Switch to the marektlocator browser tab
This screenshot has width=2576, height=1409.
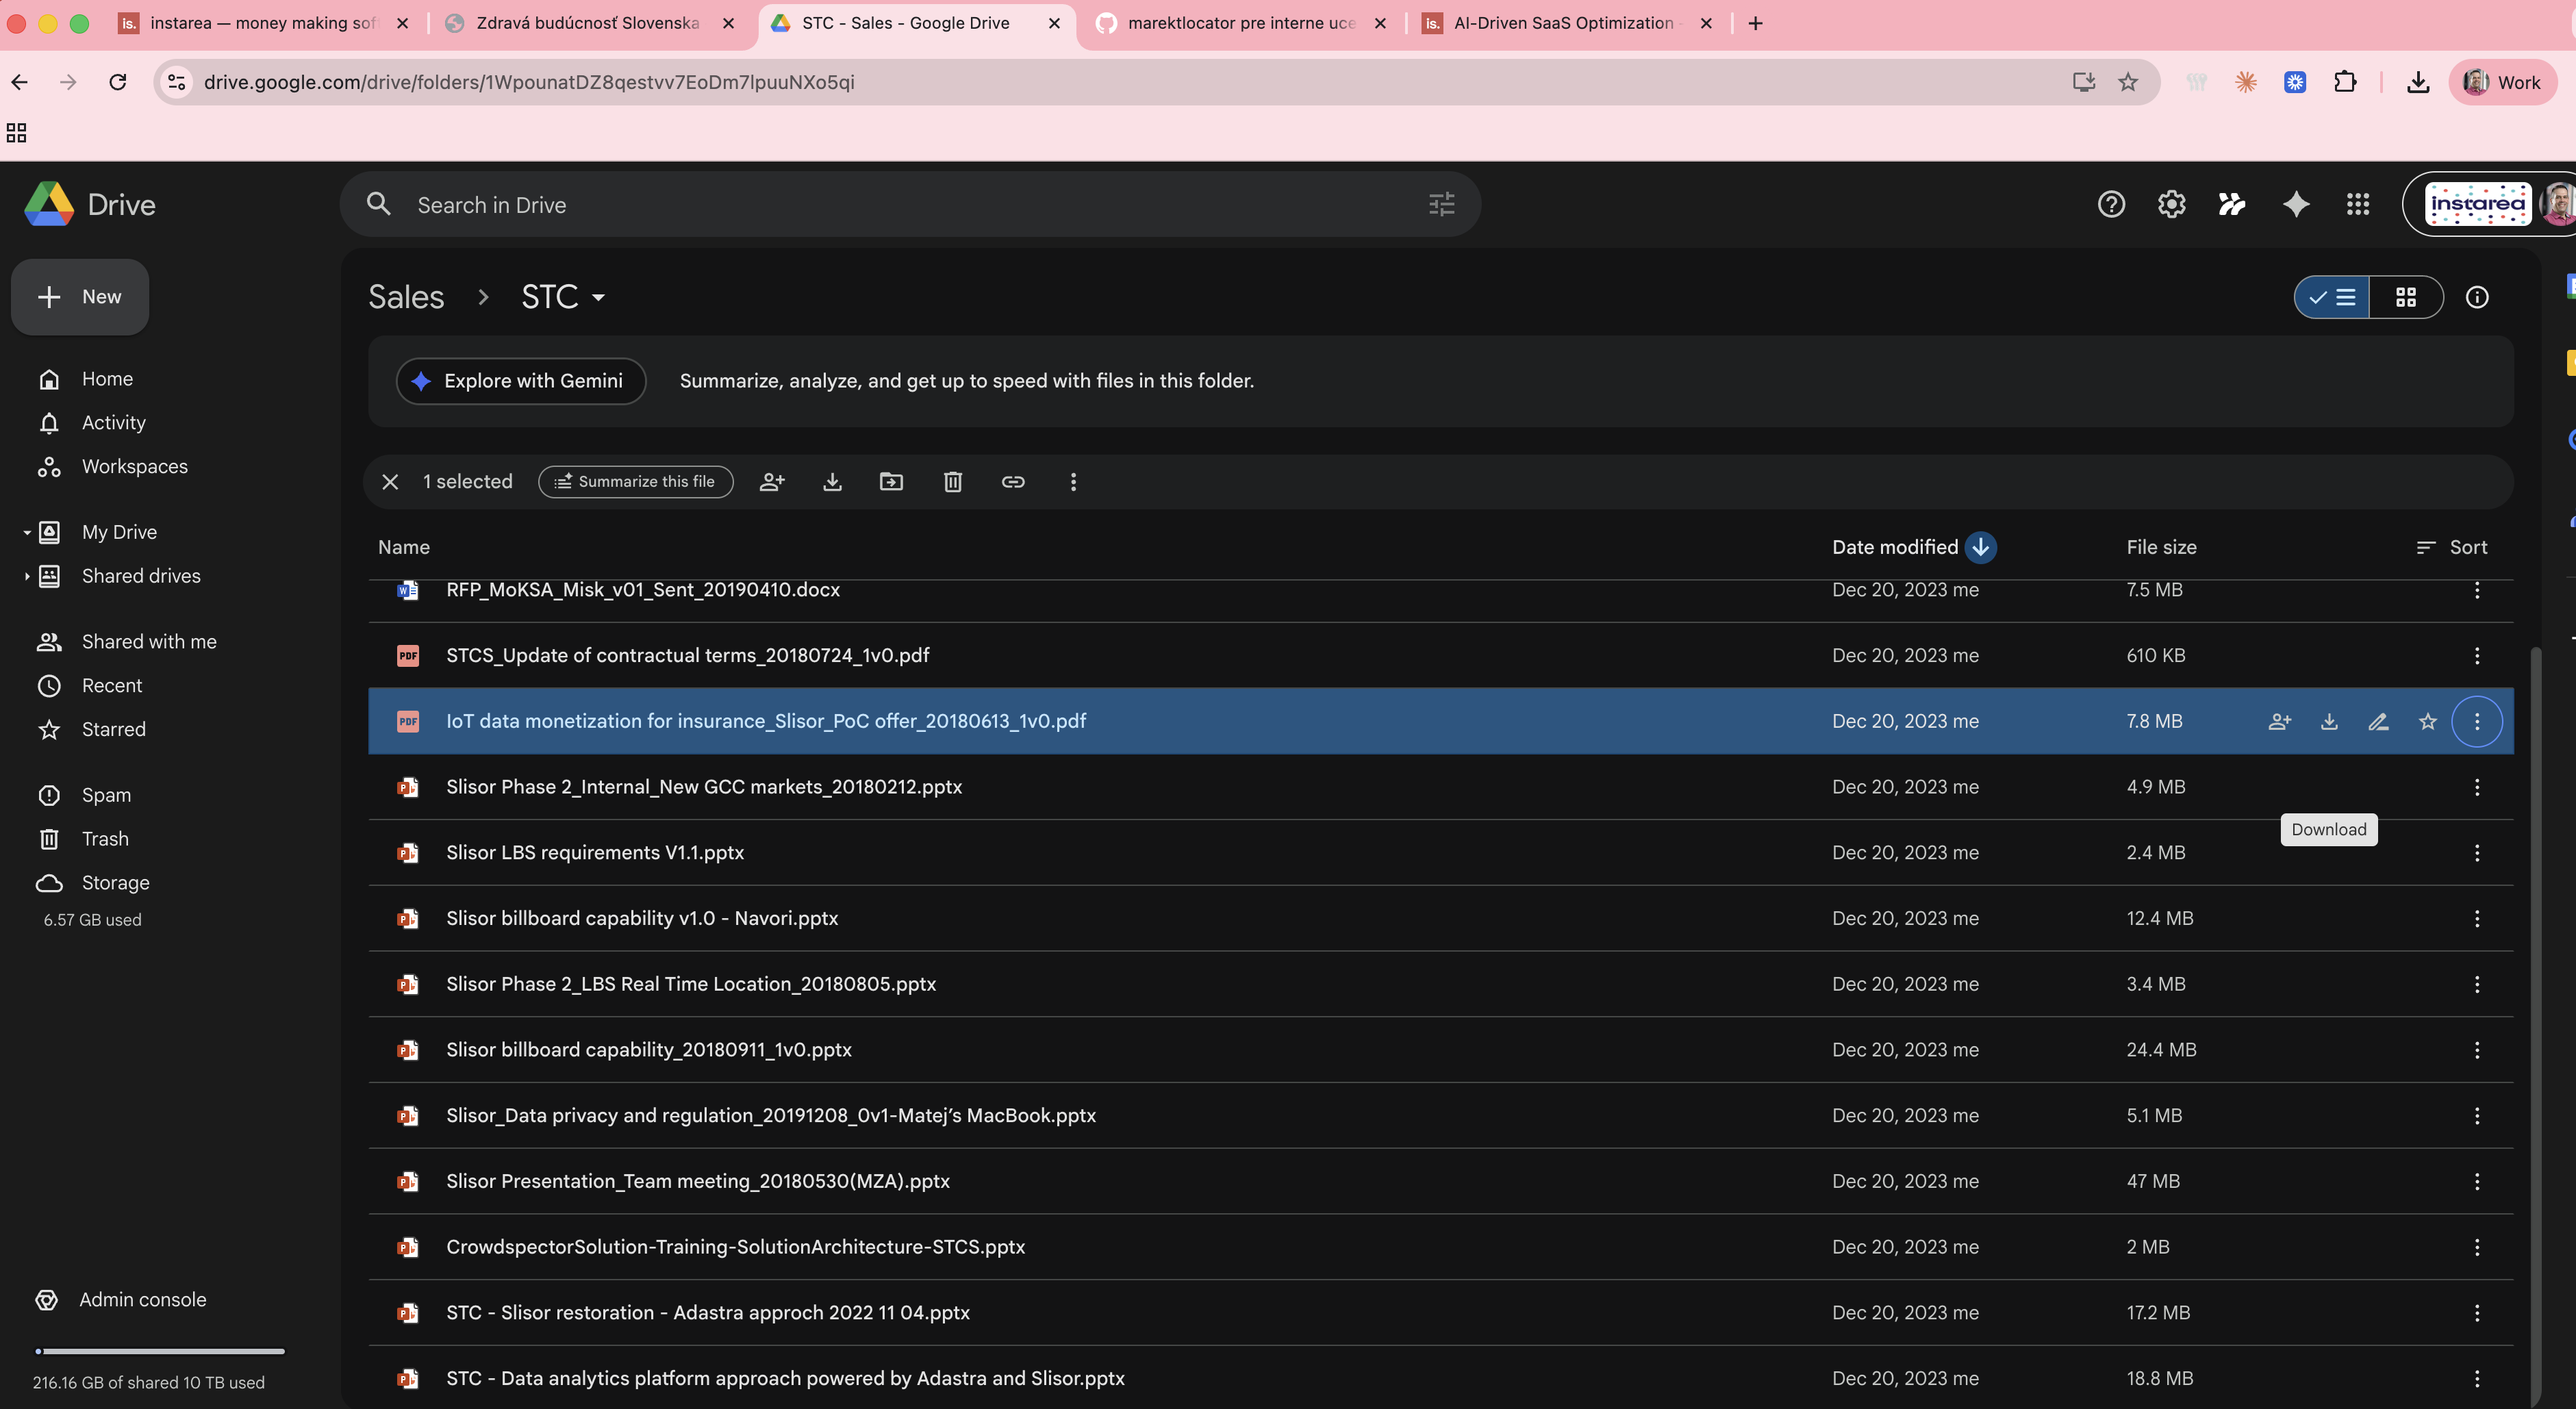coord(1240,22)
